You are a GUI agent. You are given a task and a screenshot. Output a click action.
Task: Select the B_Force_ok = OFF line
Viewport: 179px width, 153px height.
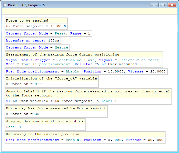(52, 84)
